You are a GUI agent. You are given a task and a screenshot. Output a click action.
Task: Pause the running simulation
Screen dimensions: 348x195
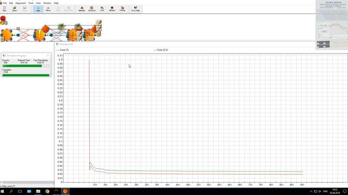[x=48, y=9]
